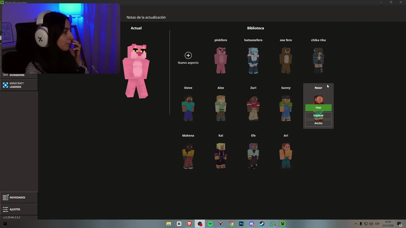Open Minecraft Legends in sidebar

point(19,85)
